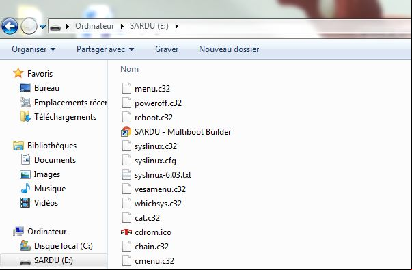Viewport: 412px width, 270px height.
Task: Select the poweroff.c32 file name
Action: point(158,103)
